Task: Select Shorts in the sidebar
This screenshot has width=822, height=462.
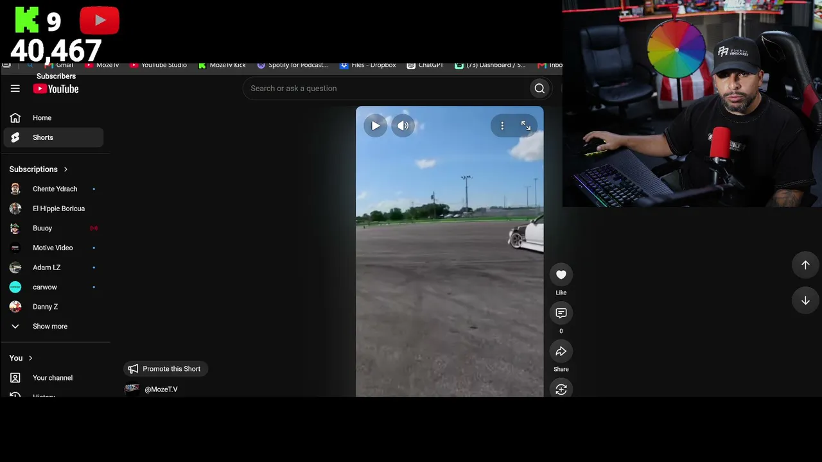Action: click(53, 137)
